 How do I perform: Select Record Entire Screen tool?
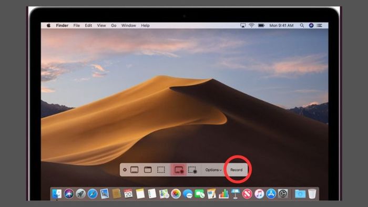tap(179, 170)
